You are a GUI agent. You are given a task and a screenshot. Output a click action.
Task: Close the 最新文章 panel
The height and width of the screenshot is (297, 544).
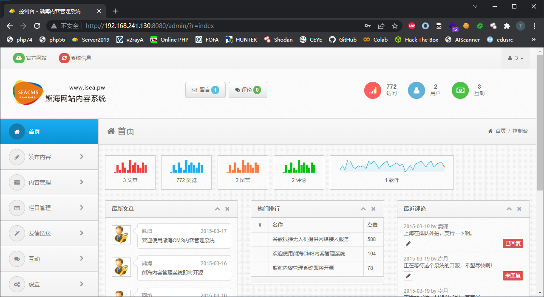pos(227,209)
